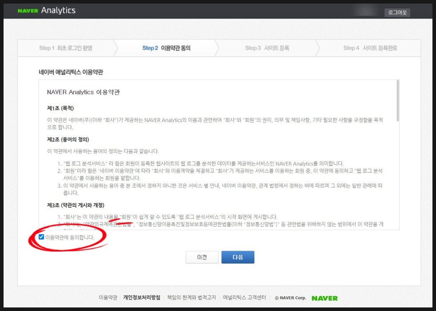The width and height of the screenshot is (436, 311).
Task: Click the 제1조 (목적) heading in terms
Action: click(60, 108)
